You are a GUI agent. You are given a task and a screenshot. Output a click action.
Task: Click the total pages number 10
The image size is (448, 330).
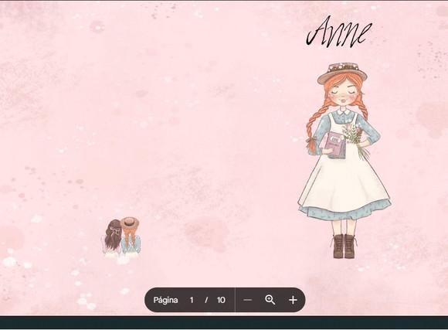(x=221, y=300)
